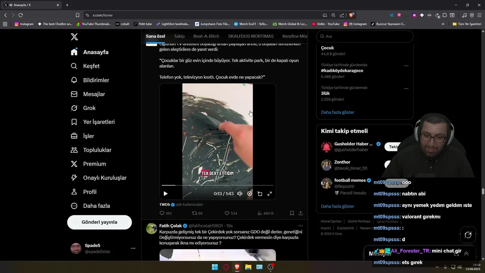
Task: Open #kadıköydekaragece trend
Action: tap(342, 71)
